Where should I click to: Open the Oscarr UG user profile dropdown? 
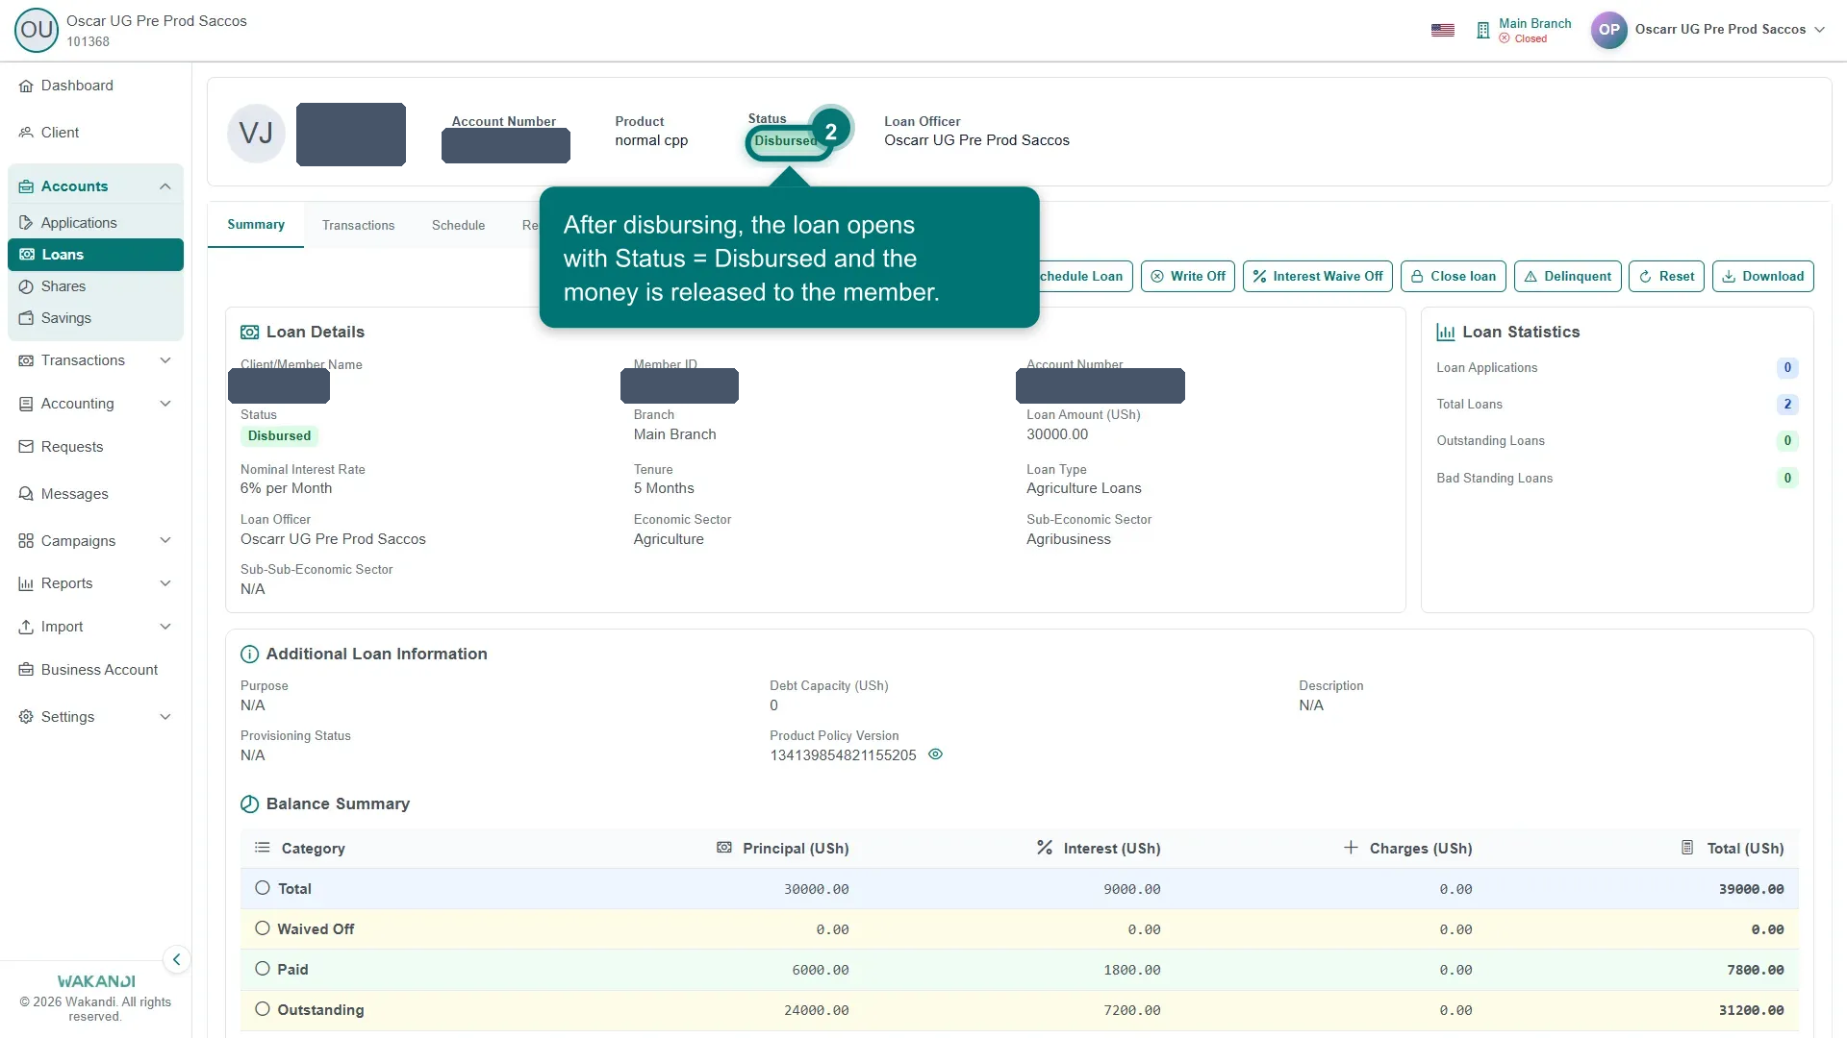(x=1730, y=30)
